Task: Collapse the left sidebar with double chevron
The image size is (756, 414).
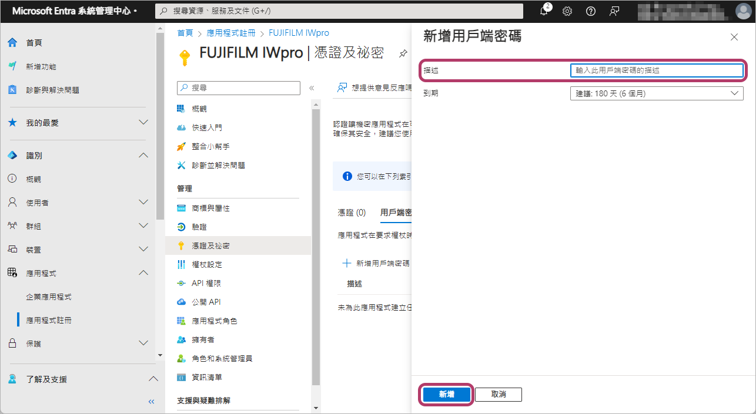Action: pyautogui.click(x=151, y=402)
